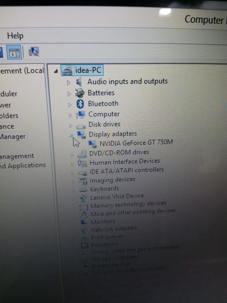
Task: Click the blue Bluetooth icon
Action: click(x=80, y=104)
